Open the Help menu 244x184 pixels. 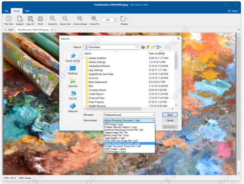pyautogui.click(x=233, y=11)
